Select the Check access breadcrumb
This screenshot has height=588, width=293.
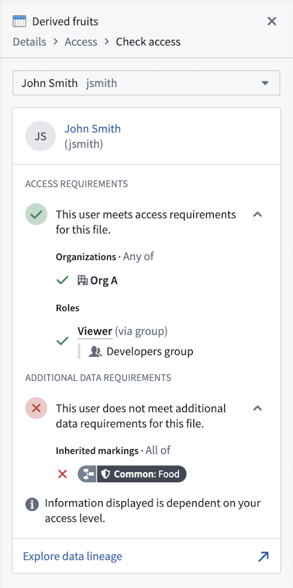click(x=148, y=42)
